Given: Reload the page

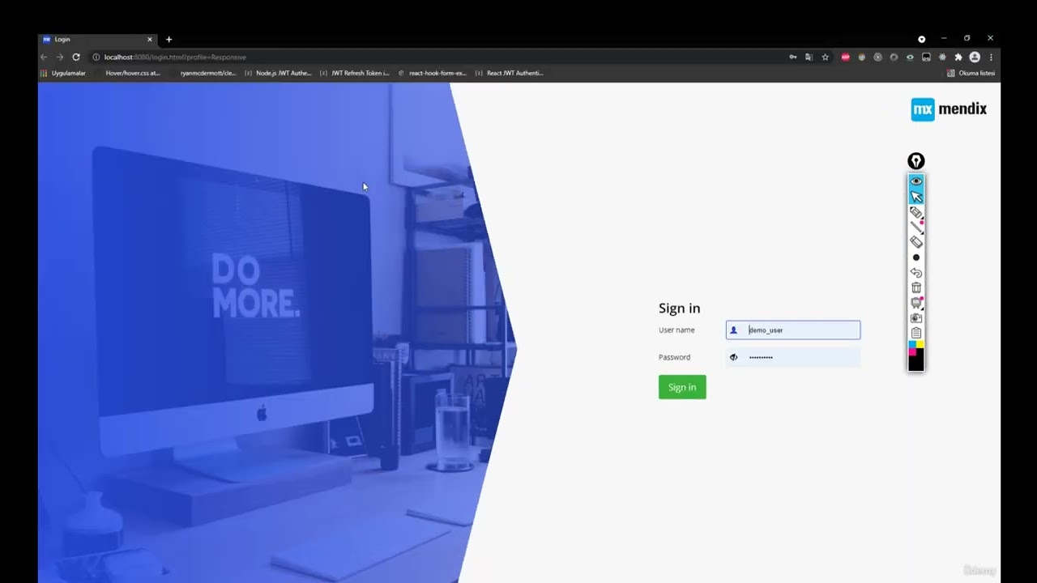Looking at the screenshot, I should point(76,57).
